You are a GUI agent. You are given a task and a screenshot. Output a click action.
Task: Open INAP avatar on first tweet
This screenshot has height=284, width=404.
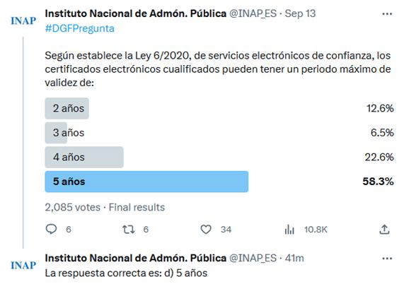coord(23,20)
